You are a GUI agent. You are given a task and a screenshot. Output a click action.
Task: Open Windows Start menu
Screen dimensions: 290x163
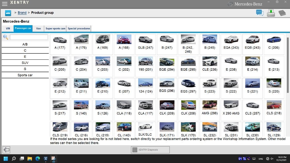coord(6,158)
